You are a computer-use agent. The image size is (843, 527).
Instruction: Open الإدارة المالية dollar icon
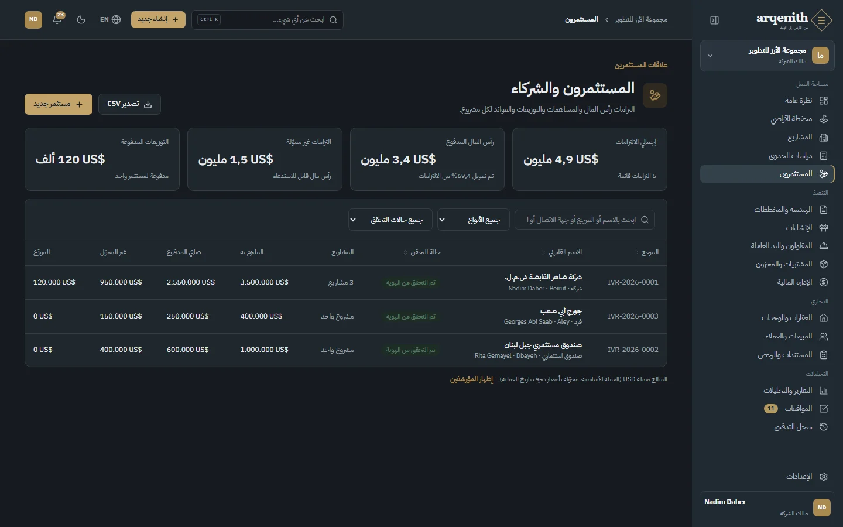coord(824,282)
